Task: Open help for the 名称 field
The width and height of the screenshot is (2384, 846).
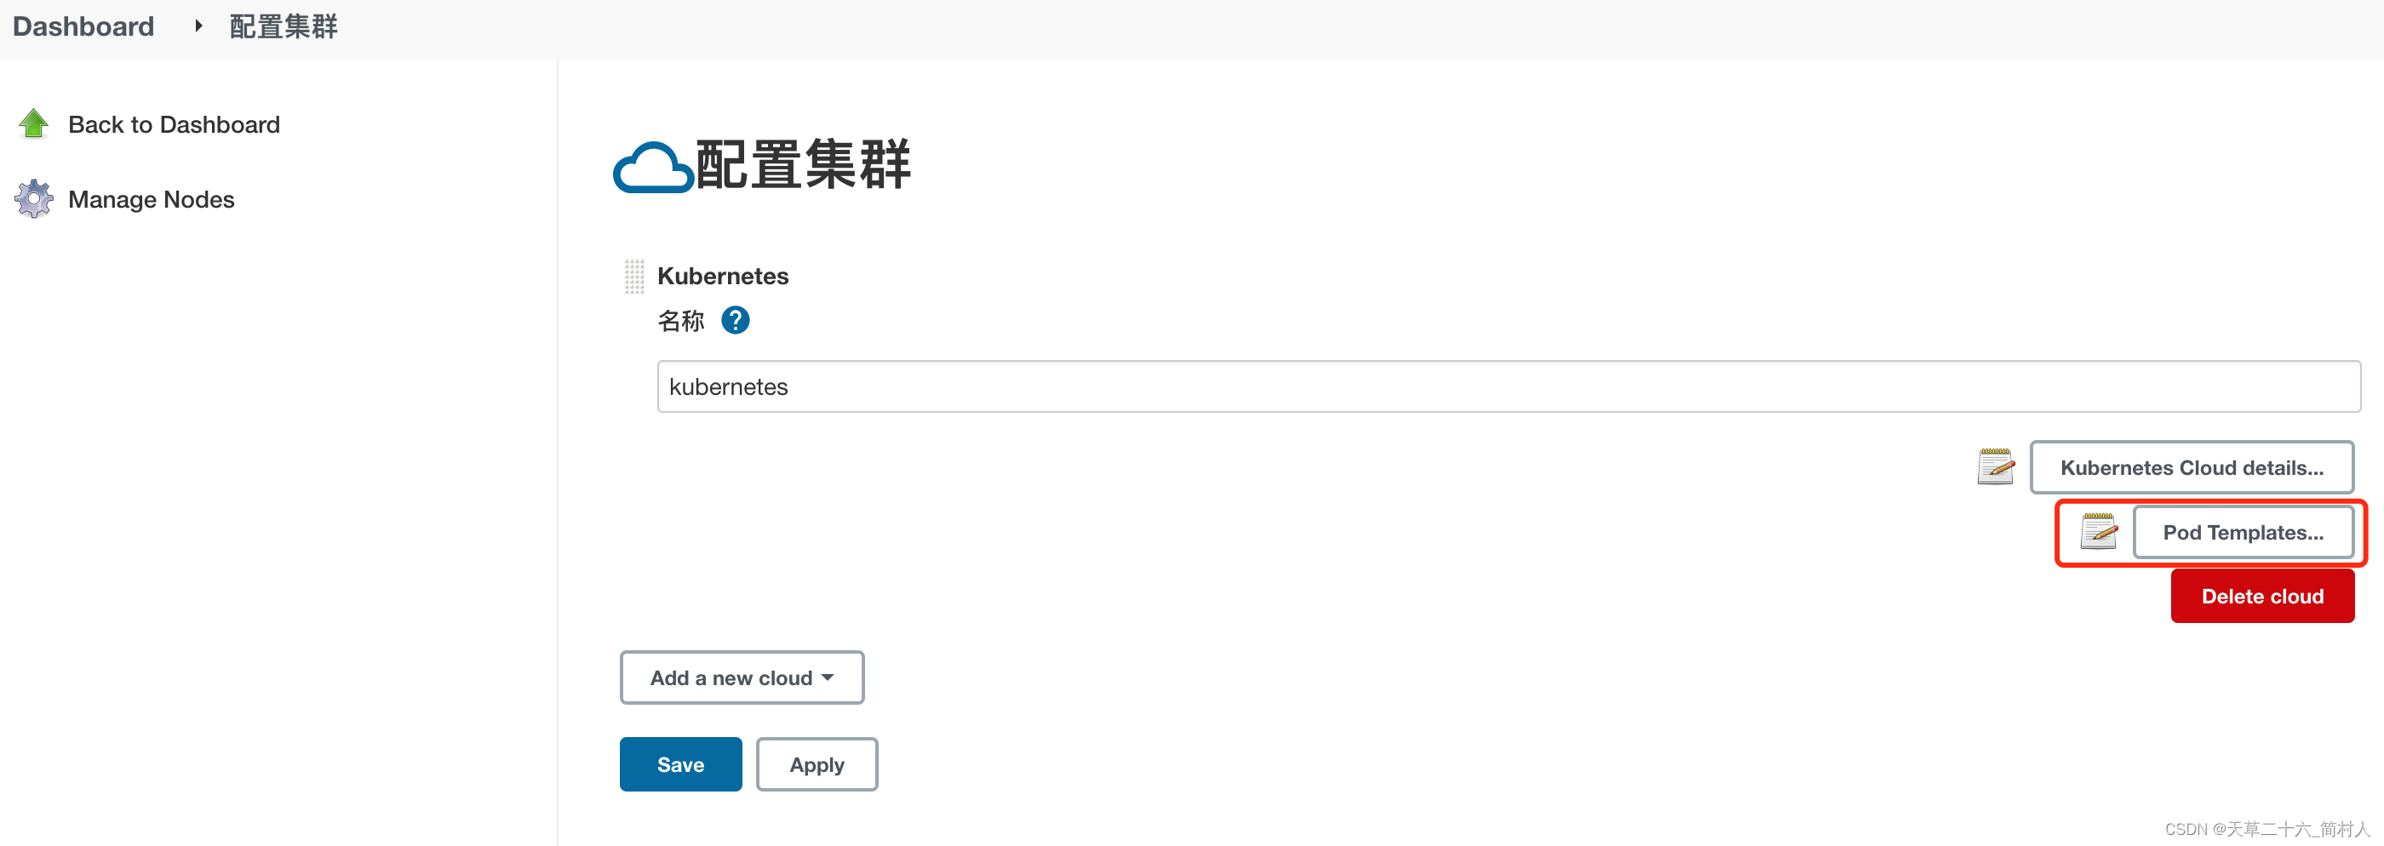Action: [x=735, y=320]
